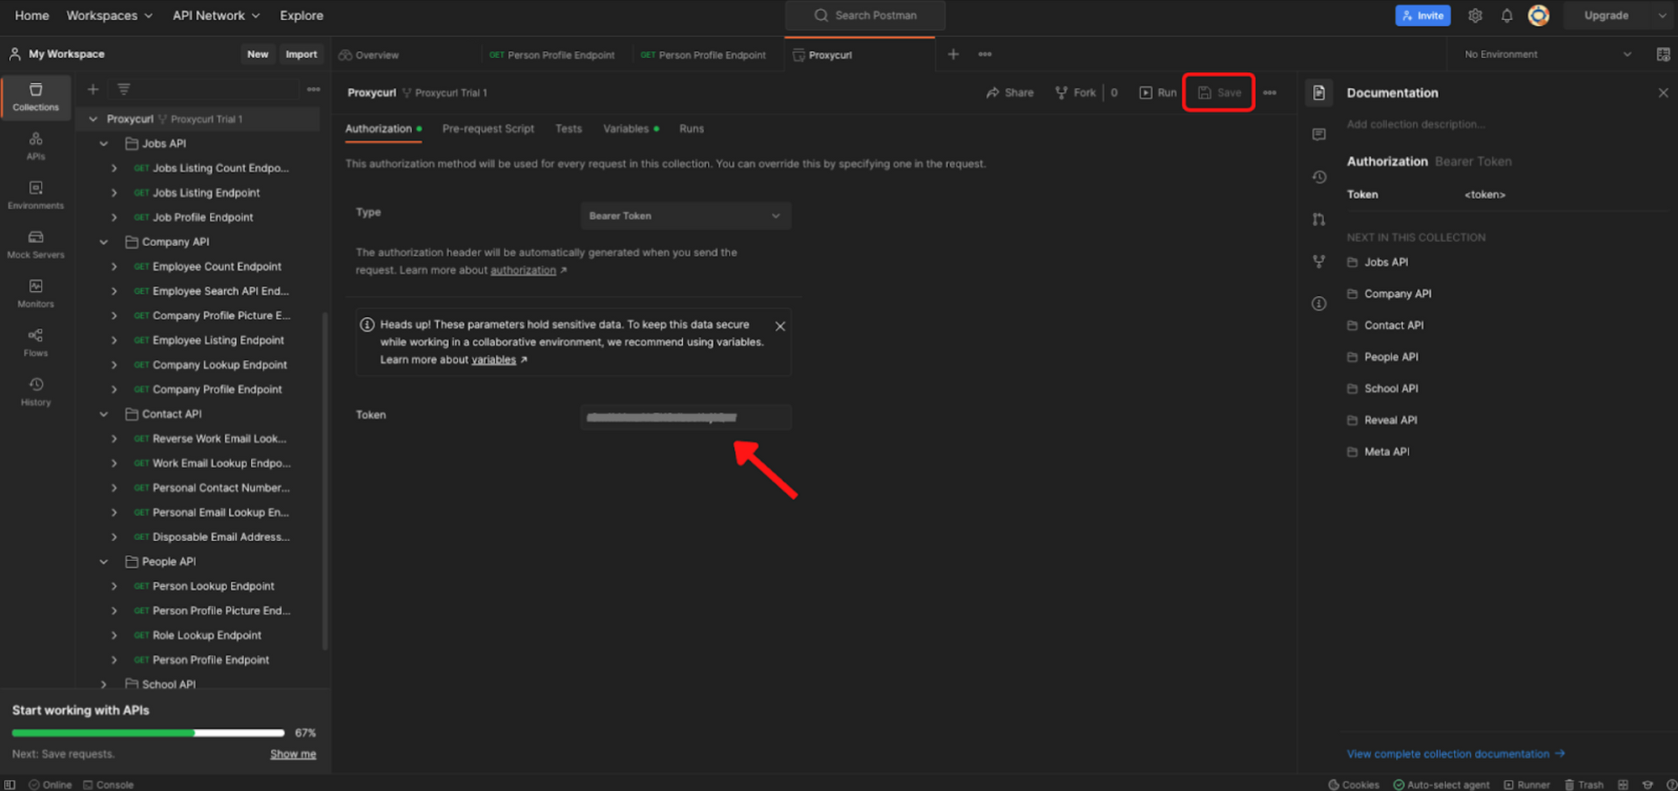Open the Workspaces menu

pos(109,15)
